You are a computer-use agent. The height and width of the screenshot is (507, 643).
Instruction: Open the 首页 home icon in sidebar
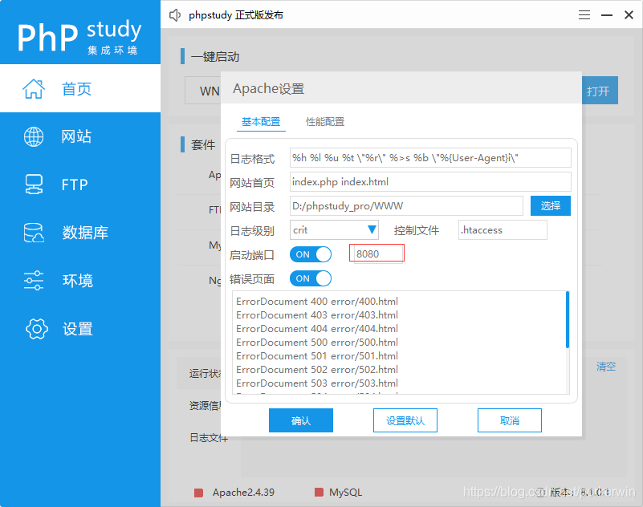(34, 88)
